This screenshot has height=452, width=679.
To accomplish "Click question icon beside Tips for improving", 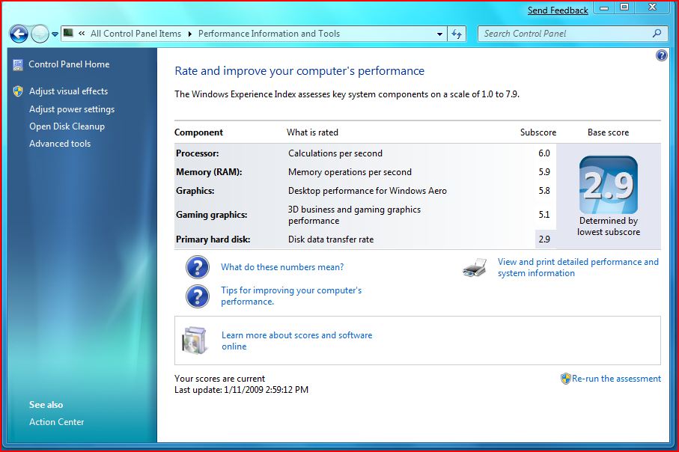I will [198, 296].
